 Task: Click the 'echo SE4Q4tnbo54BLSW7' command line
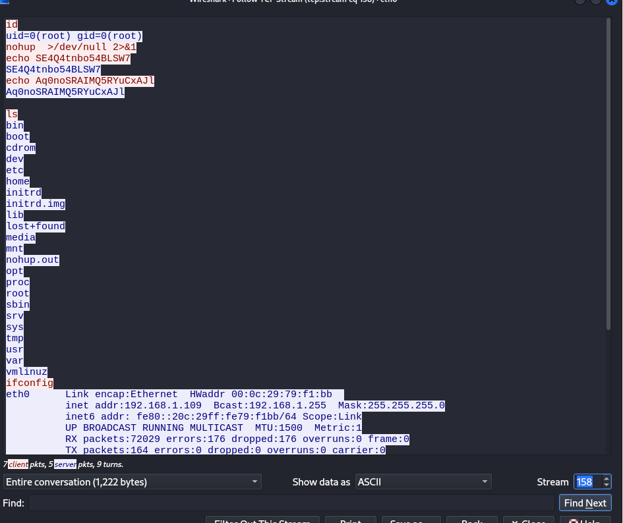(68, 59)
